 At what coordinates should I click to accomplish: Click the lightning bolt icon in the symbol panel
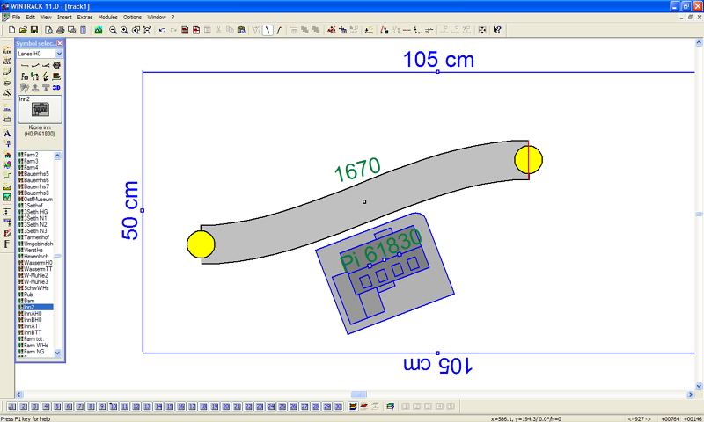click(x=46, y=76)
